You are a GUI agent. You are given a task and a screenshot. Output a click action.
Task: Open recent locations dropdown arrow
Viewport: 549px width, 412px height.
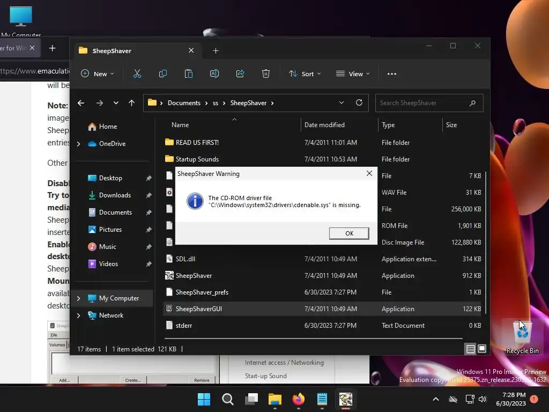point(116,103)
